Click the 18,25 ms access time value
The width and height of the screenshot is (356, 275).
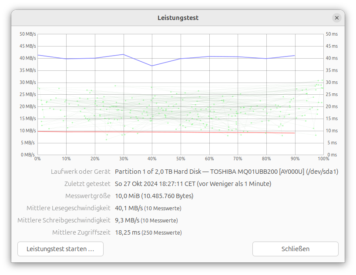tap(128, 232)
